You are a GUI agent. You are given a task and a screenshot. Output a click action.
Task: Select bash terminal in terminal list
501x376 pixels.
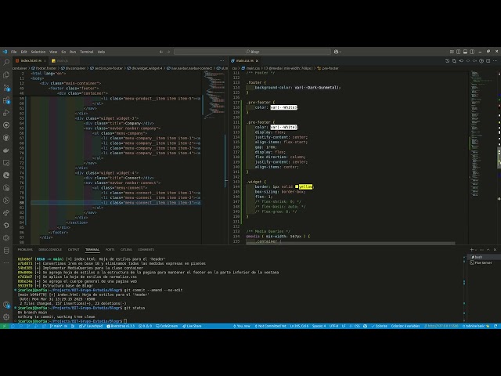pos(482,257)
